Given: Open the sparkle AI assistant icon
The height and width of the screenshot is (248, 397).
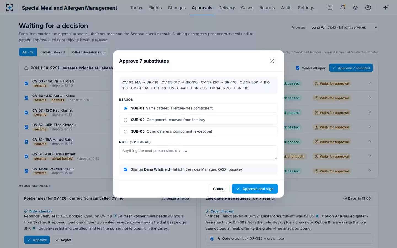Looking at the screenshot, I should click(x=386, y=7).
